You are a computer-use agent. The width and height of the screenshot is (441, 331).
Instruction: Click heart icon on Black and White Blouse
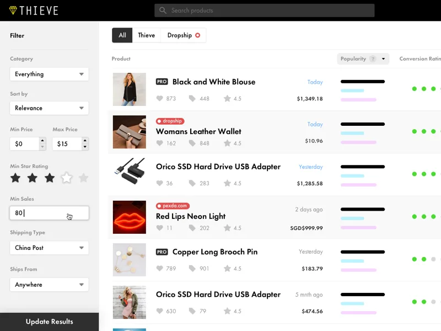[159, 99]
